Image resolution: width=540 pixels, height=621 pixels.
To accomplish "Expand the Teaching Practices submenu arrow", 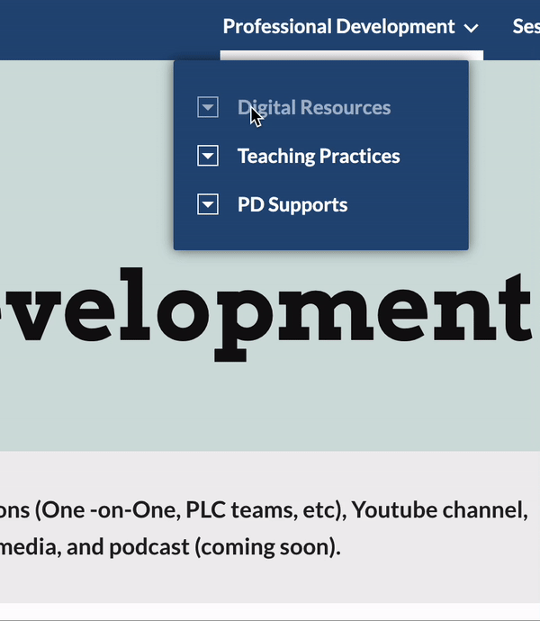I will coord(208,155).
